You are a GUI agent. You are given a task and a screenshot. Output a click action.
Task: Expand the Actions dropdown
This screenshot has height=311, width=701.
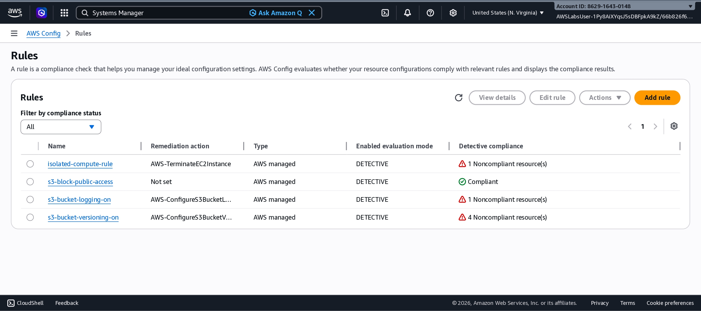click(x=605, y=98)
